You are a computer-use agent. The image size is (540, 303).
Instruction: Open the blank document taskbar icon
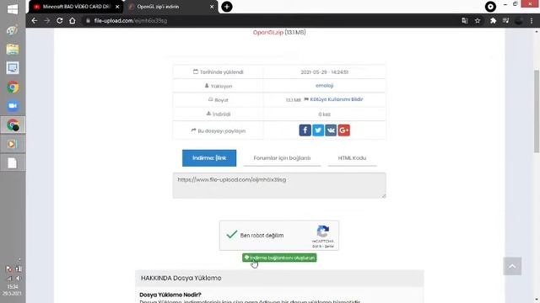tap(13, 162)
